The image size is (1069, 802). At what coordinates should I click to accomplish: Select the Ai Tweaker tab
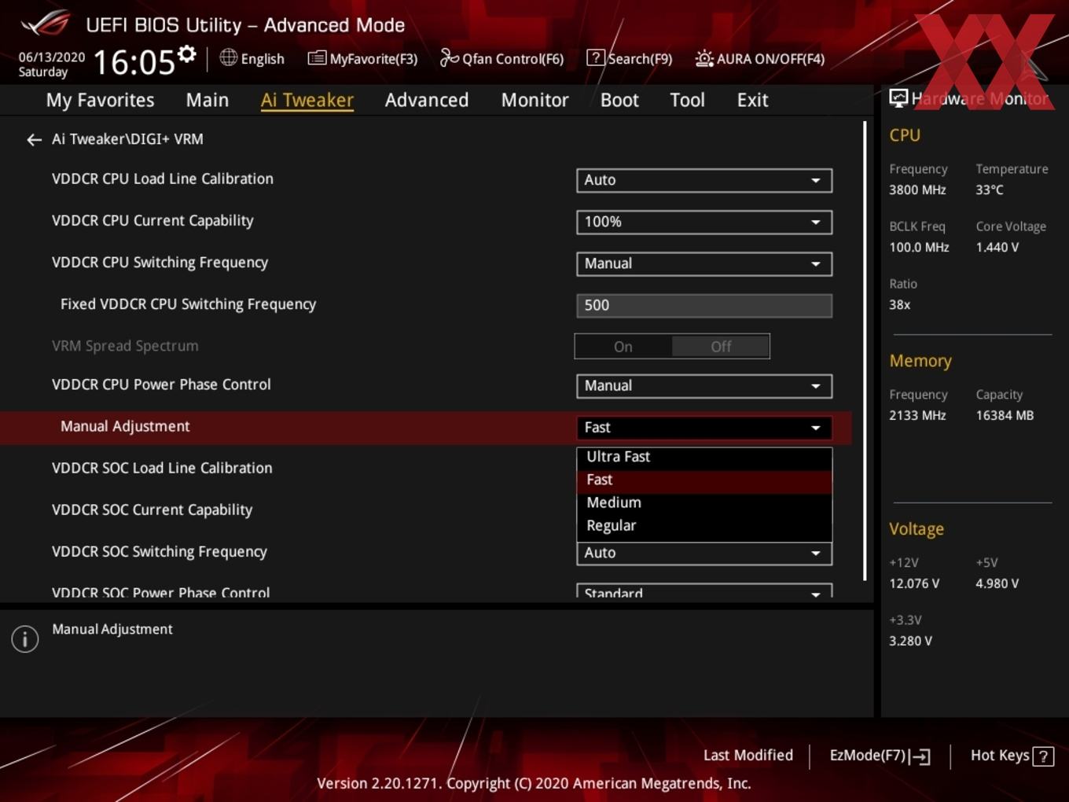(307, 101)
